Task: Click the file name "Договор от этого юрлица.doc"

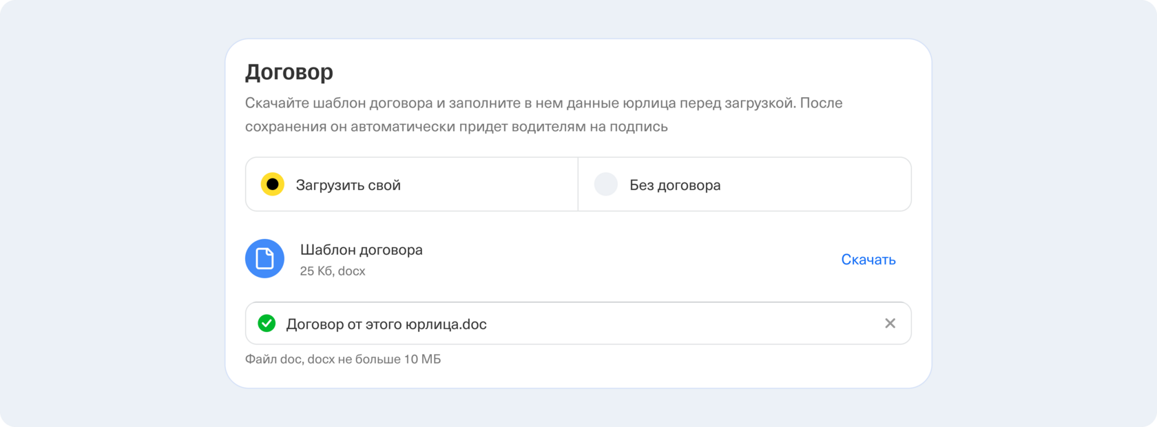Action: 386,324
